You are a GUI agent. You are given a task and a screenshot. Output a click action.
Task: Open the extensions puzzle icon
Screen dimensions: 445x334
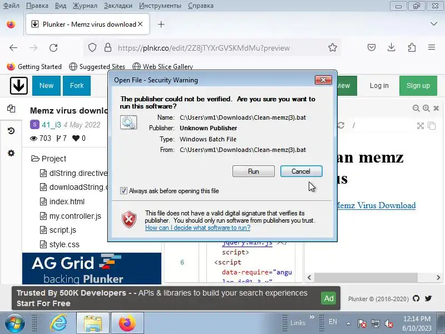point(412,47)
